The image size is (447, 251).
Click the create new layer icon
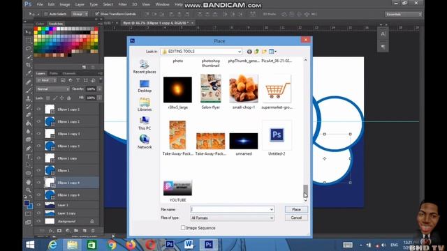pos(85,231)
